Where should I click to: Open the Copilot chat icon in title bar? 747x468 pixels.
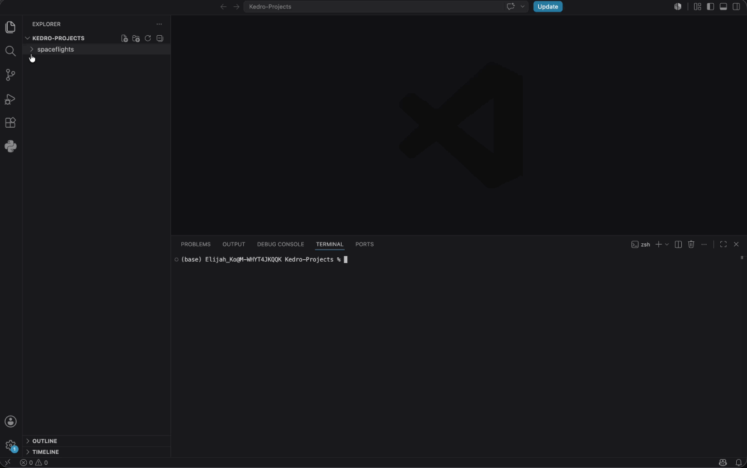pos(511,6)
